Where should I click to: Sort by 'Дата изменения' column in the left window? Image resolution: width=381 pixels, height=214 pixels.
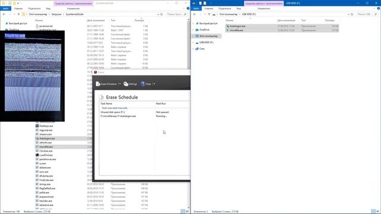pyautogui.click(x=96, y=20)
